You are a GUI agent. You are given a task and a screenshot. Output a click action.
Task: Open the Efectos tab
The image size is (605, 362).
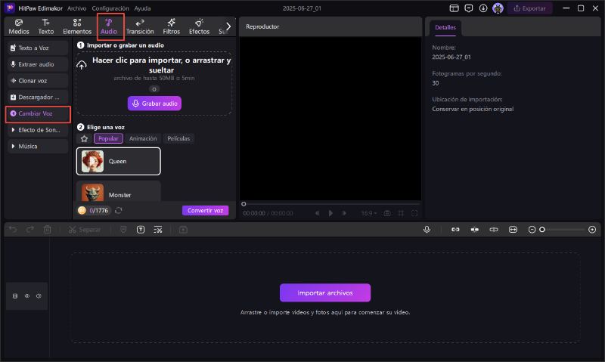click(x=199, y=26)
